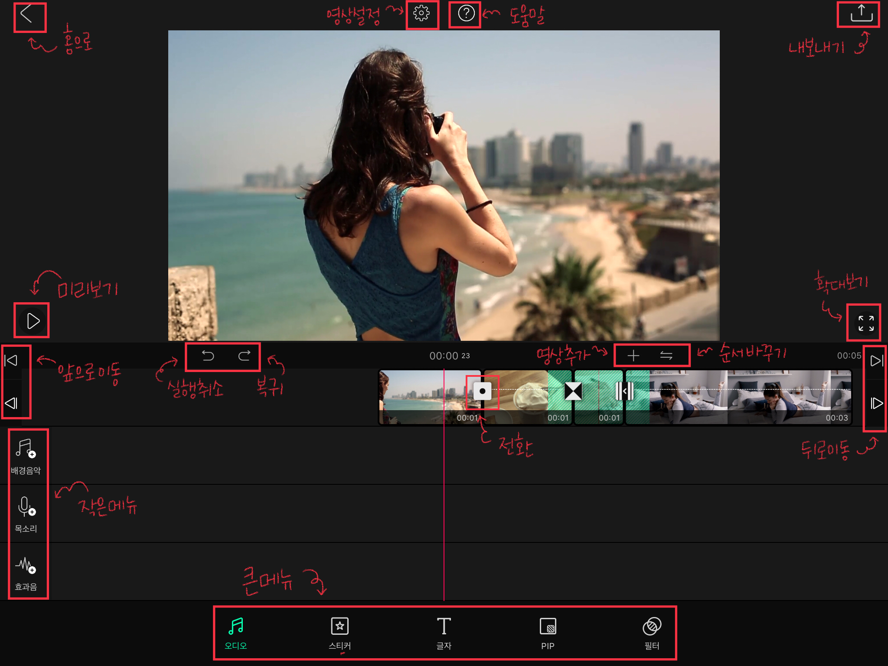Step forward one frame
Viewport: 888px width, 666px height.
click(x=876, y=403)
